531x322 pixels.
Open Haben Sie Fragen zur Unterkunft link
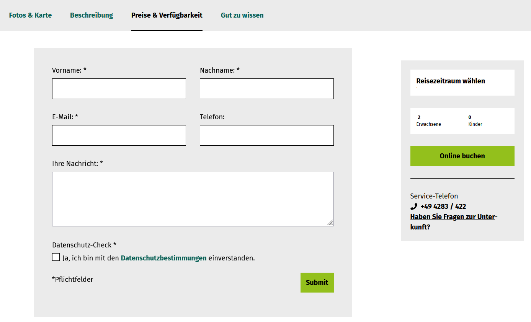pyautogui.click(x=454, y=222)
